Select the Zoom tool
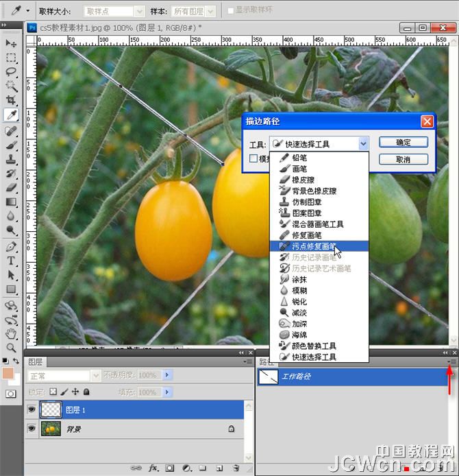This screenshot has width=459, height=476. (x=11, y=348)
